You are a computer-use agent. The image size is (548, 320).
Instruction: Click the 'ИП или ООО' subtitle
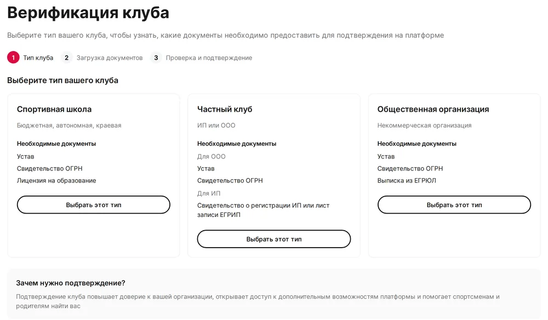(216, 125)
